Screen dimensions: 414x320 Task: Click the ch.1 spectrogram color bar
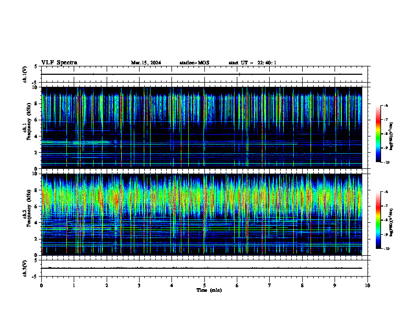click(x=378, y=134)
